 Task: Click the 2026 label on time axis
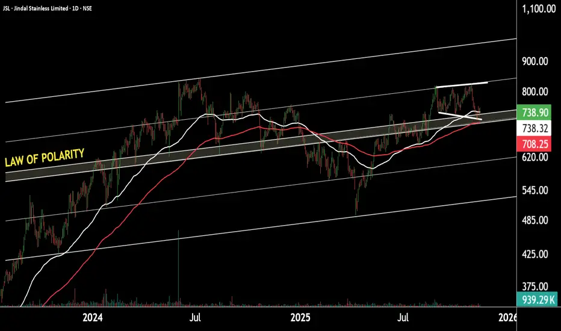507,317
